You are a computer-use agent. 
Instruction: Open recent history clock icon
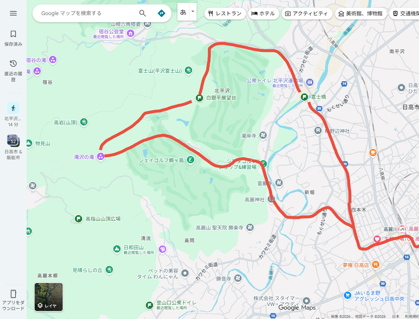pyautogui.click(x=13, y=64)
